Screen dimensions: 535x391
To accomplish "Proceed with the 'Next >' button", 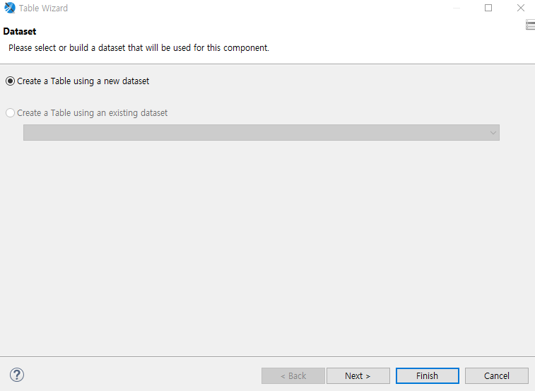I will 358,375.
